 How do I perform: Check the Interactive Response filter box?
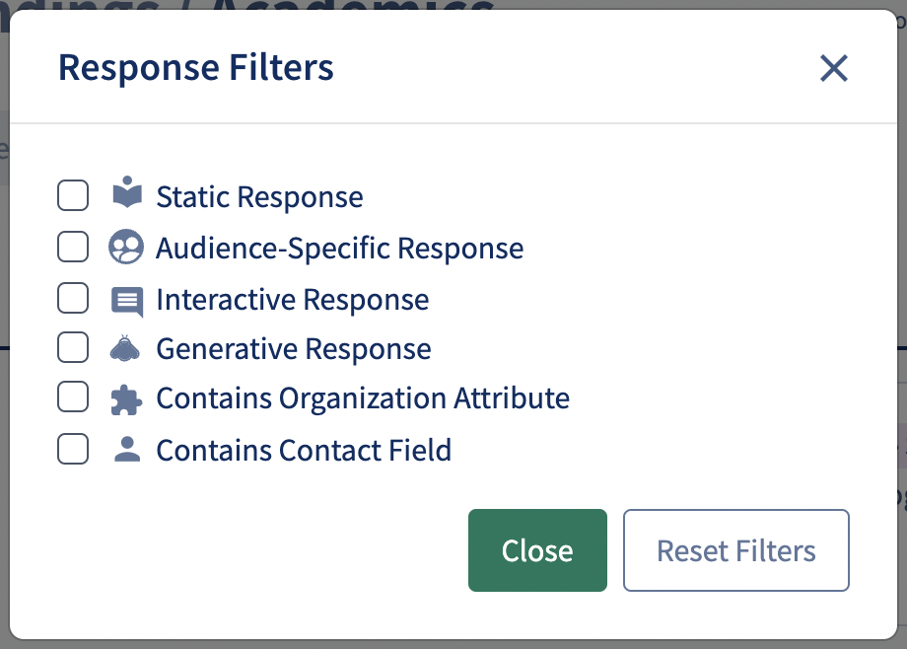tap(73, 298)
